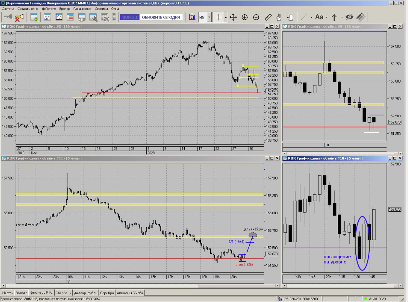The height and width of the screenshot is (302, 408).
Task: Open the Система menu
Action: pos(8,9)
